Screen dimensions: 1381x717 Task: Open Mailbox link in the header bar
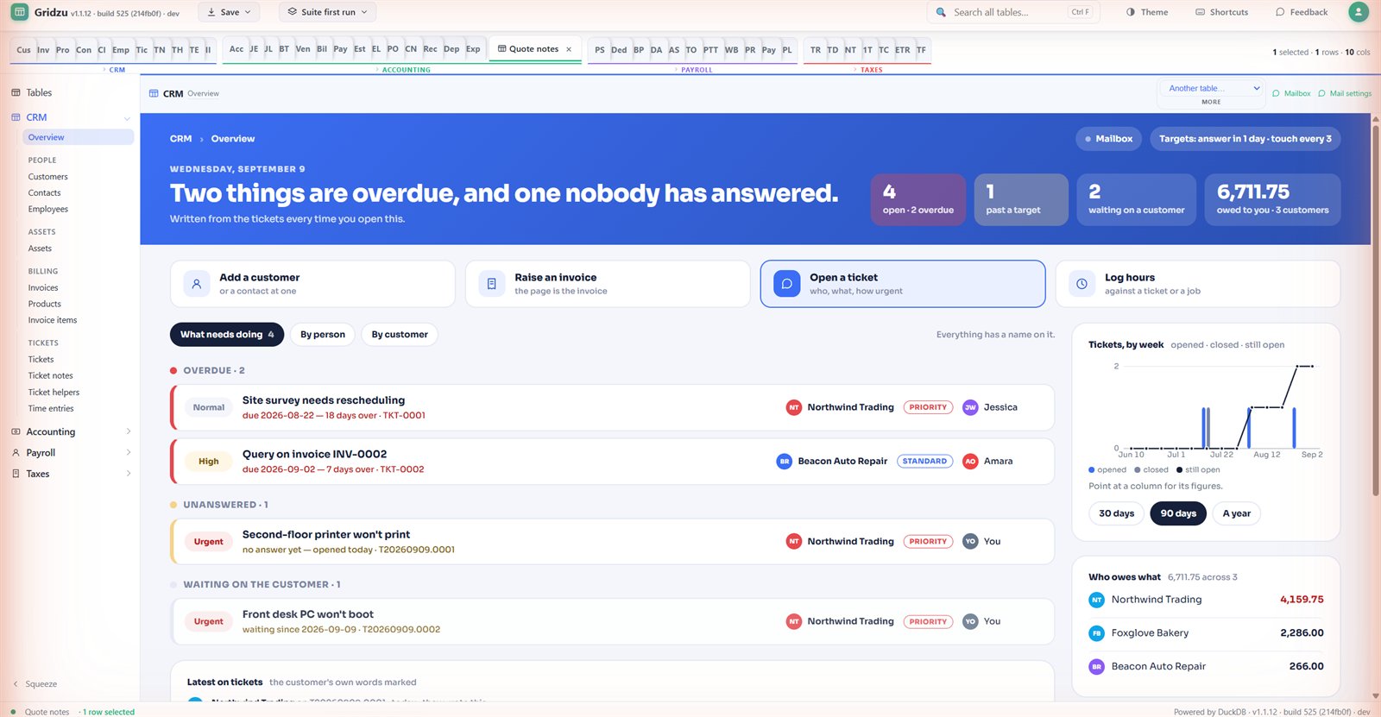click(1291, 93)
